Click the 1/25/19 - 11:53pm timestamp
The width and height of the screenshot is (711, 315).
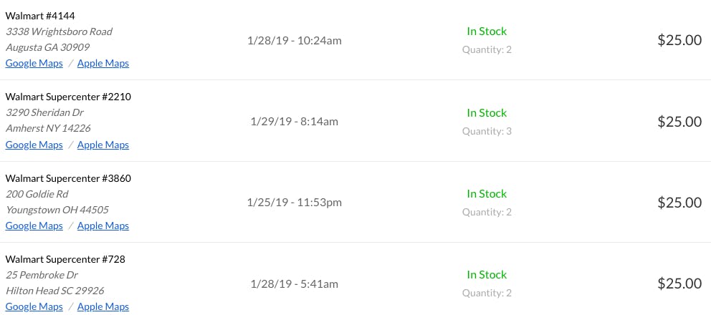295,202
